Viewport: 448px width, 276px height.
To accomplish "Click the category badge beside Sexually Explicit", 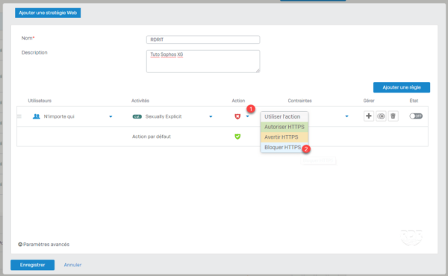I will [137, 116].
